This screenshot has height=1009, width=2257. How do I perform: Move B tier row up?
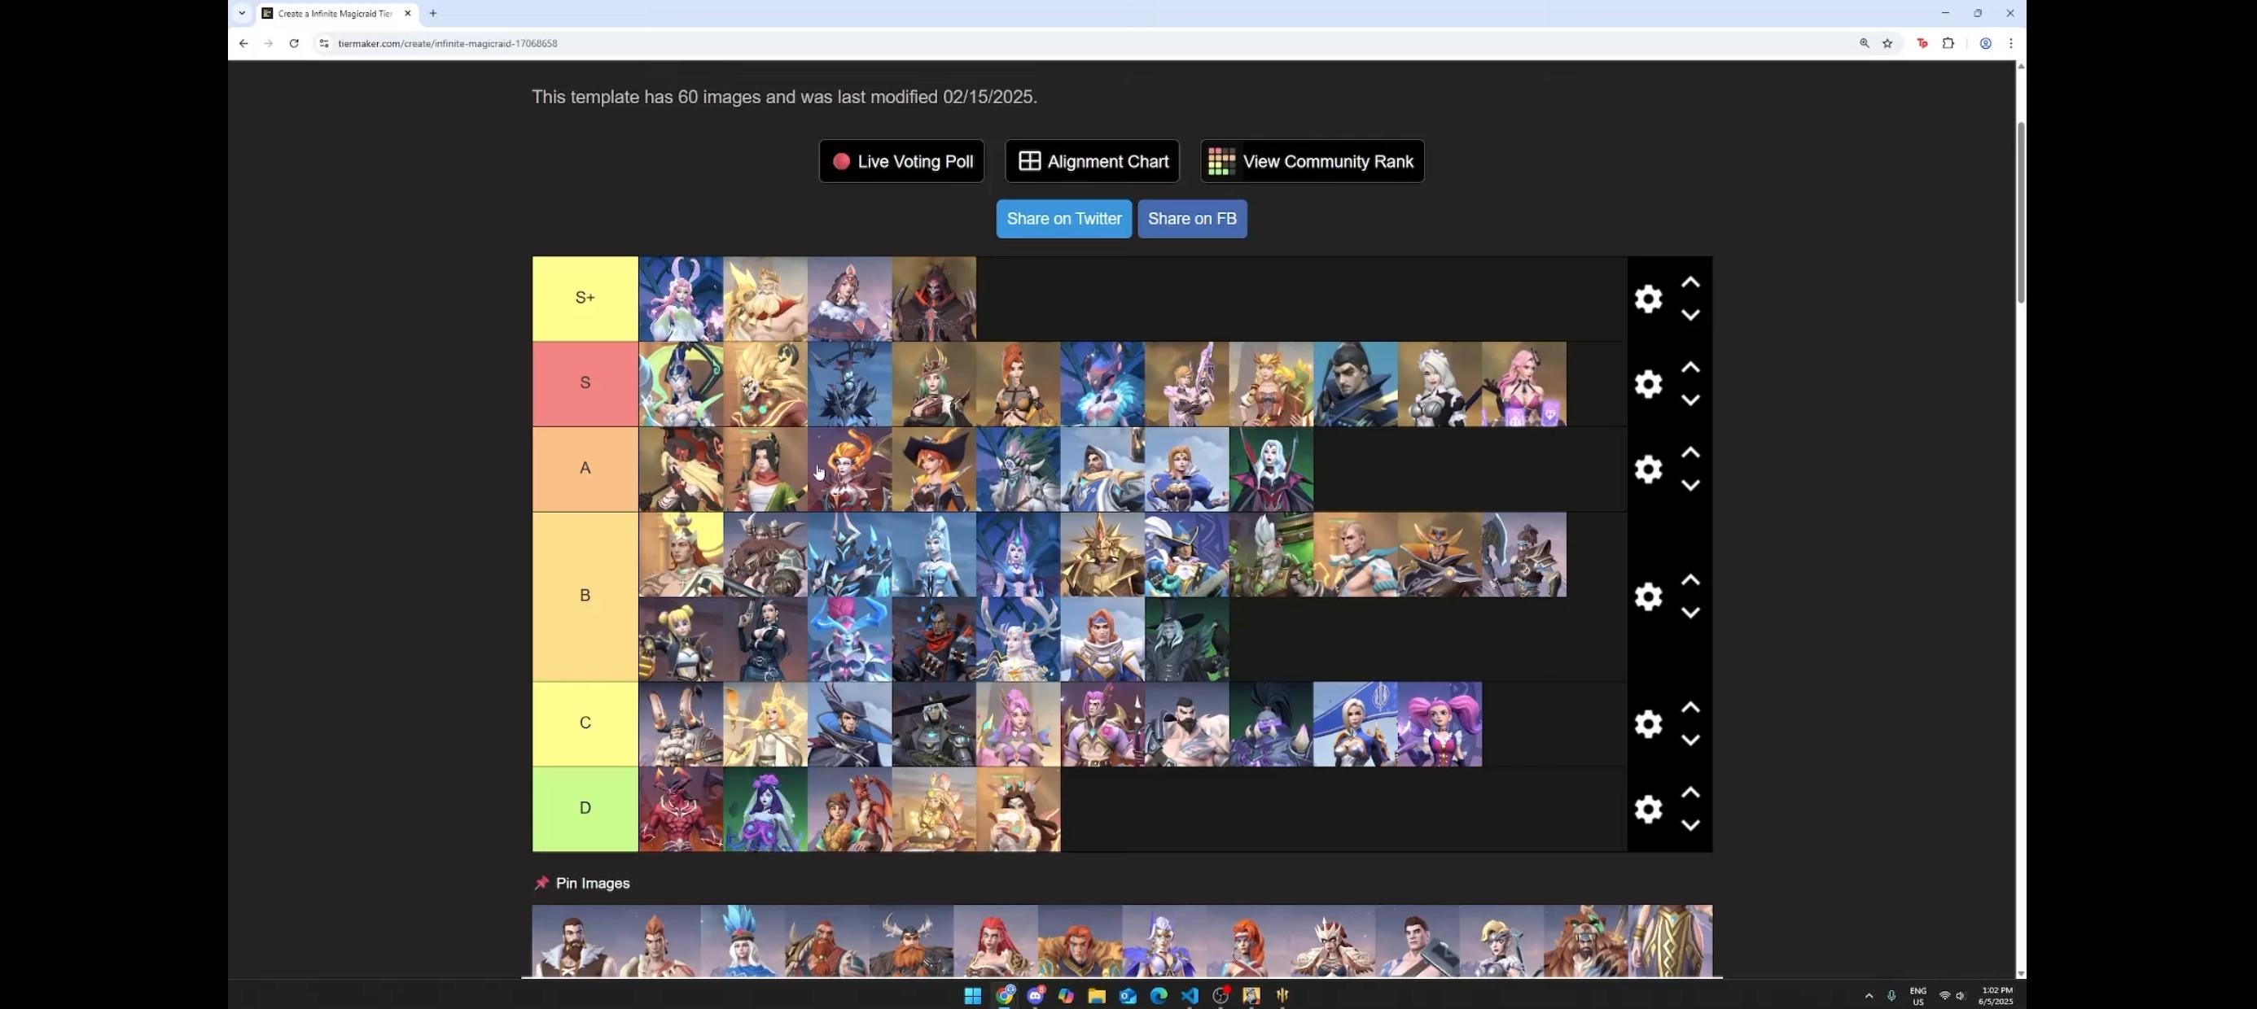(1690, 580)
